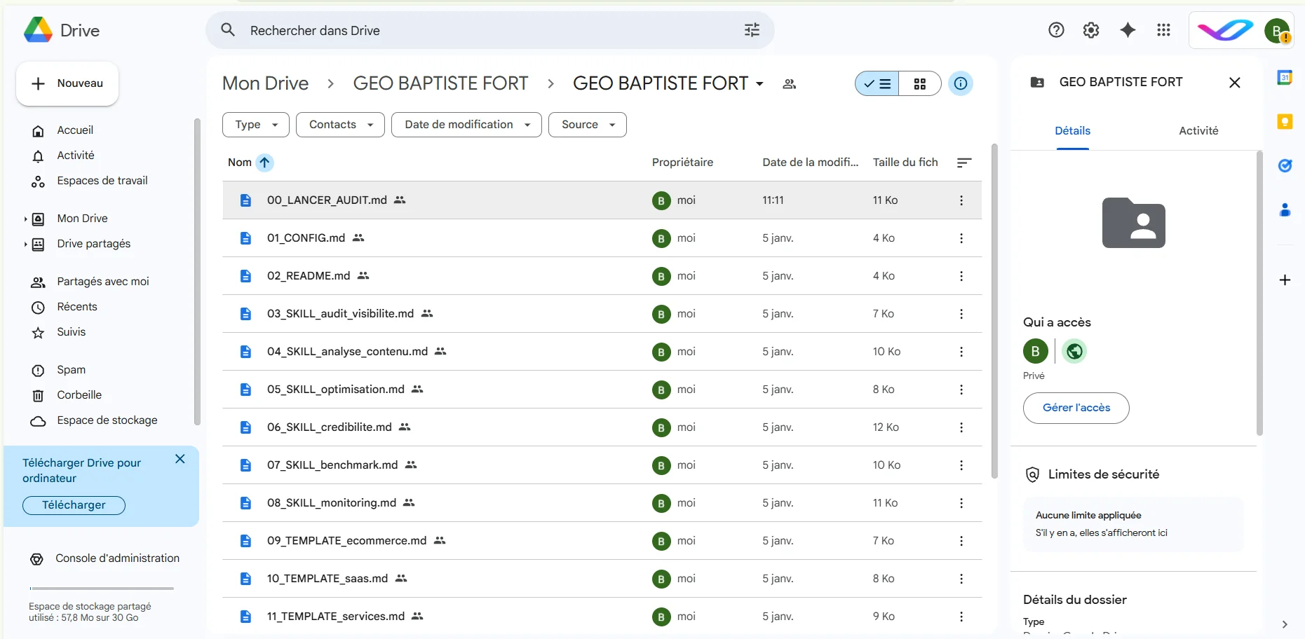Click the manage members icon beside the breadcrumb

[788, 83]
